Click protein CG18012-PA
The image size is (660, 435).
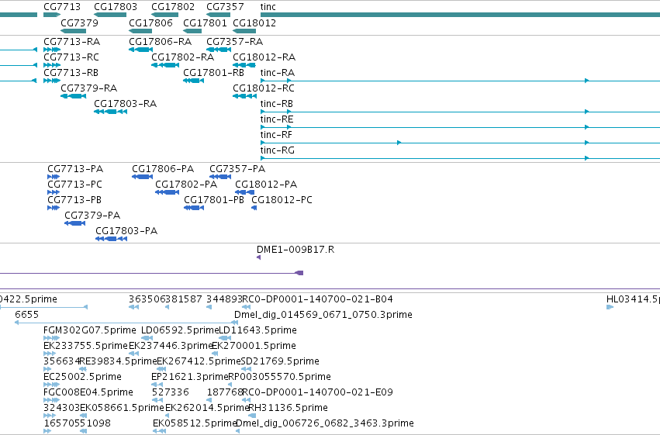tap(266, 185)
